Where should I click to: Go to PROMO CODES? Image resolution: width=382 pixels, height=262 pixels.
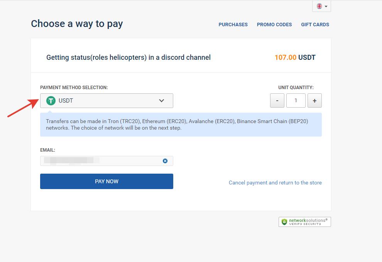(x=274, y=24)
